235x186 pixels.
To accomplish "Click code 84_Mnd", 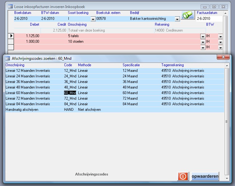I will point(70,104).
